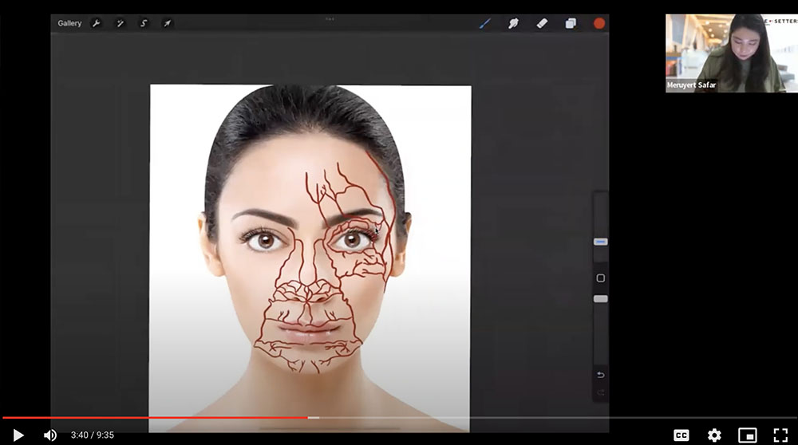Open the Adjustments magic wand menu
The height and width of the screenshot is (445, 798).
pos(120,23)
